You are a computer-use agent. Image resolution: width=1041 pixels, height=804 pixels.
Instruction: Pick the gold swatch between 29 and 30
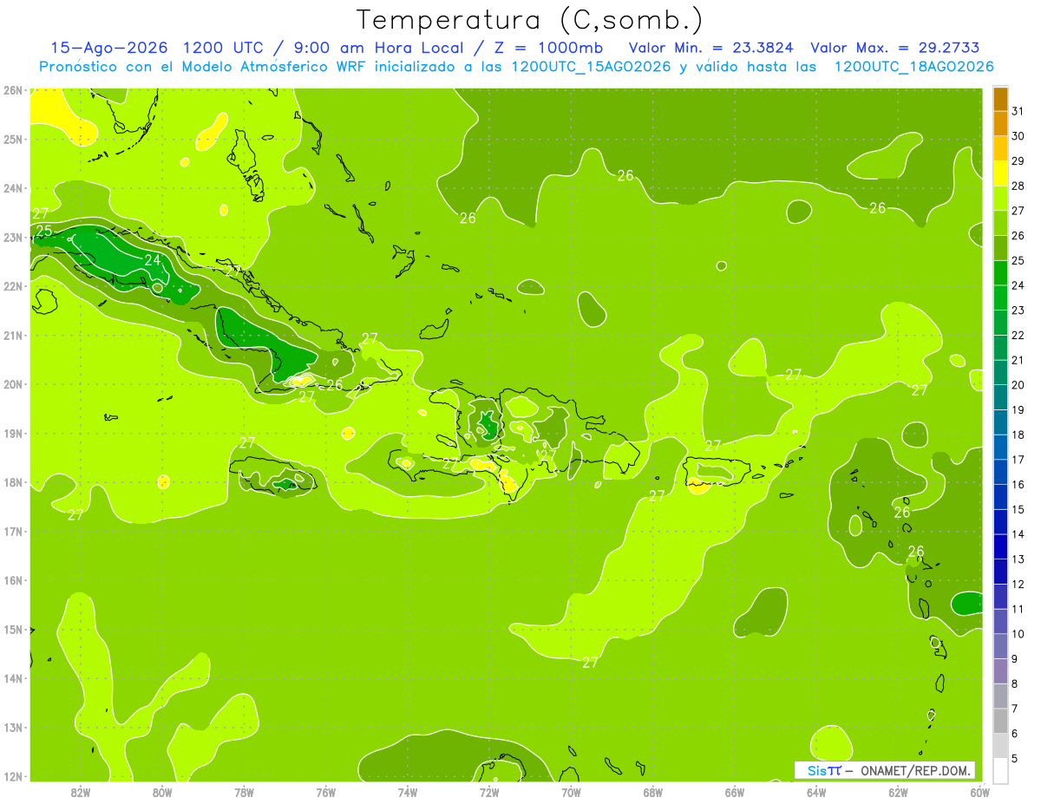(1001, 148)
